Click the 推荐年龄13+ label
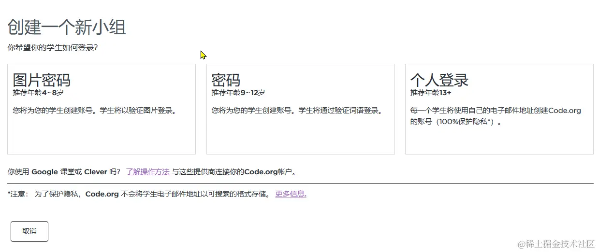This screenshot has height=252, width=598. 431,93
